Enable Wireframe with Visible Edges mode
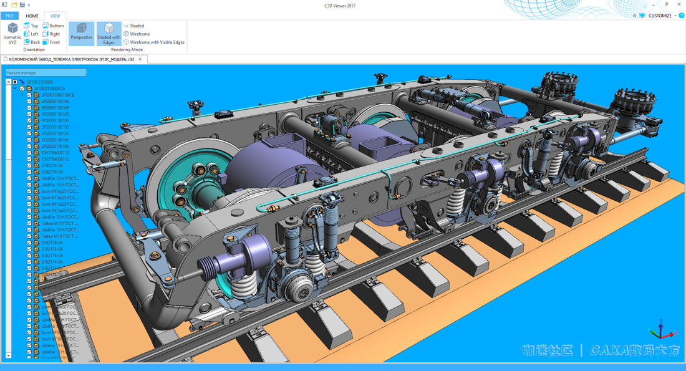This screenshot has height=371, width=686. (x=153, y=42)
